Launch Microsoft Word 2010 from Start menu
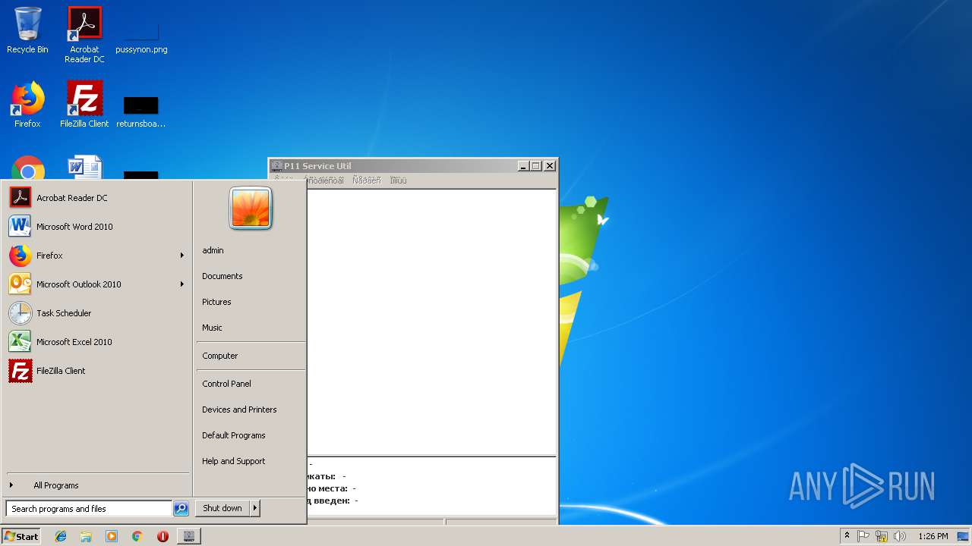The height and width of the screenshot is (546, 972). point(96,227)
